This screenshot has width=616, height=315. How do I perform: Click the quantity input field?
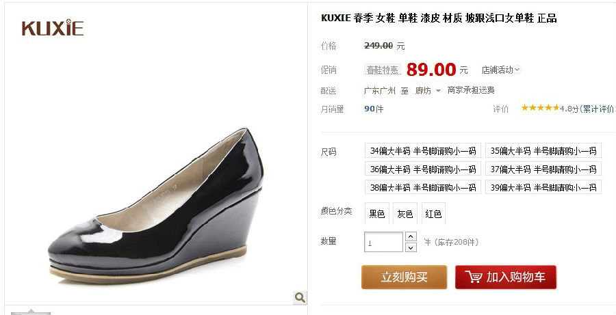(383, 242)
